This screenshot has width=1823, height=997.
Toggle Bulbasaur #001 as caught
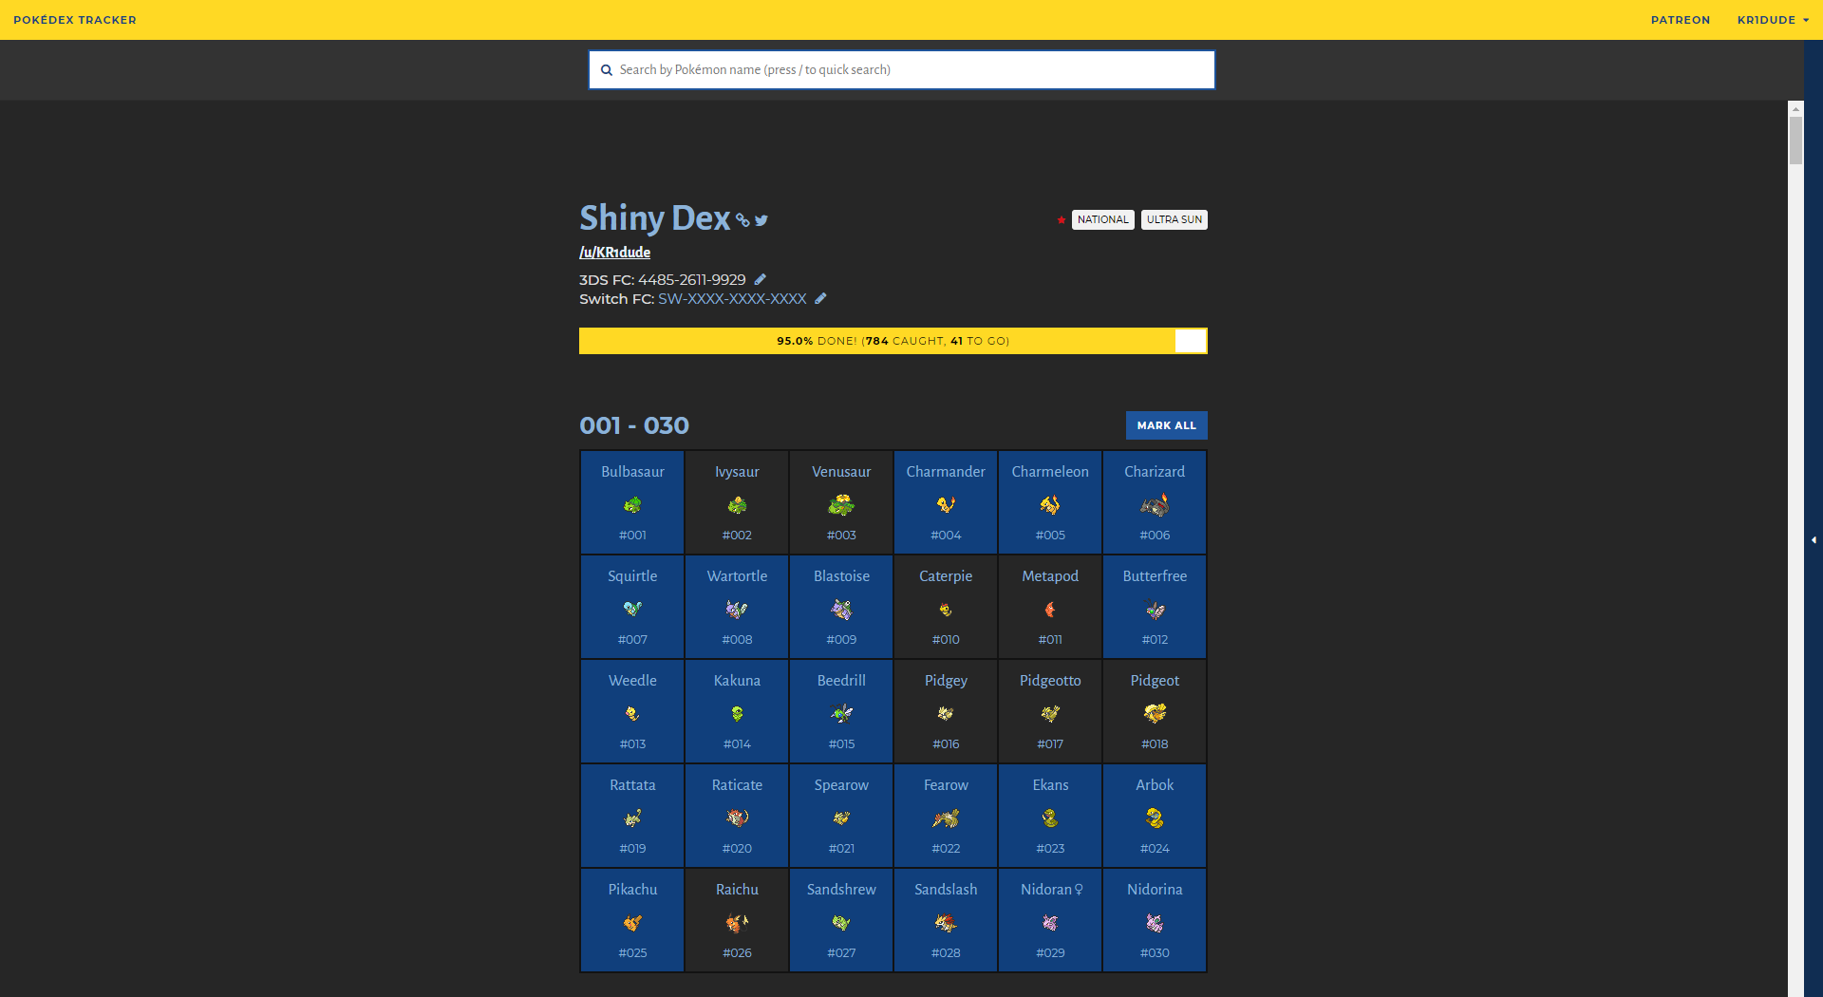point(632,502)
